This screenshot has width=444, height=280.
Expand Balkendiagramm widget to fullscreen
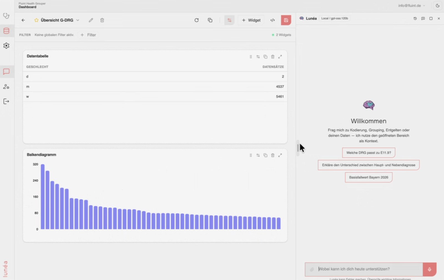[x=280, y=155]
